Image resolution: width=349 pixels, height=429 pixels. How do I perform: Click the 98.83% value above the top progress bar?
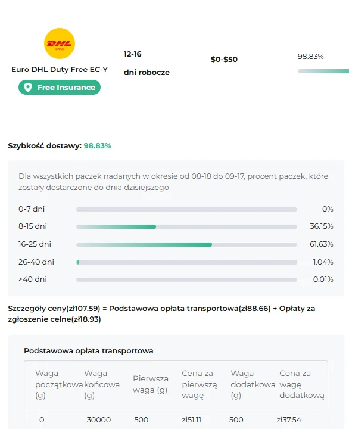310,57
